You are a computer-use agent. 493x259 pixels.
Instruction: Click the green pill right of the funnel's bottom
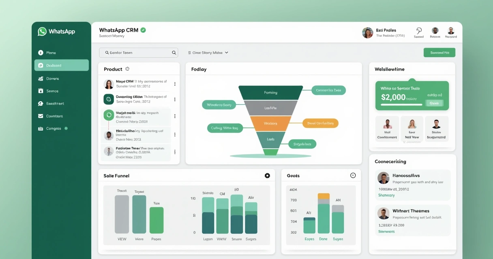302,144
